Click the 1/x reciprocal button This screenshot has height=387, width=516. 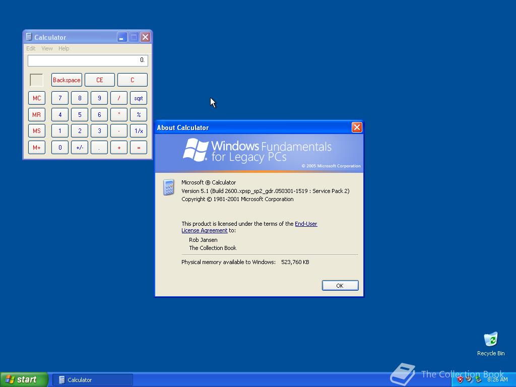point(139,131)
